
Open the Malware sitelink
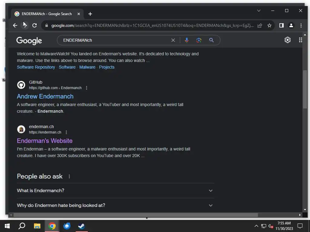click(x=87, y=67)
